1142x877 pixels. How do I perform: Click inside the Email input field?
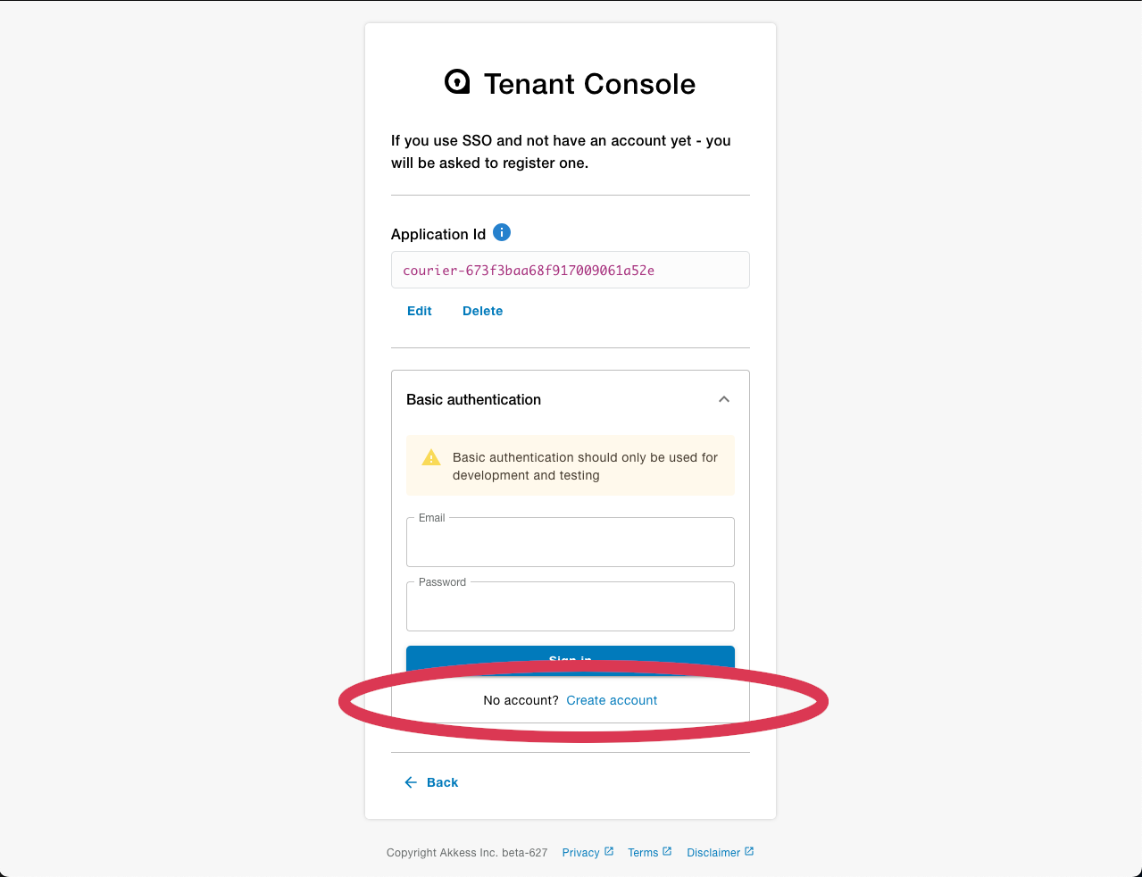click(570, 543)
